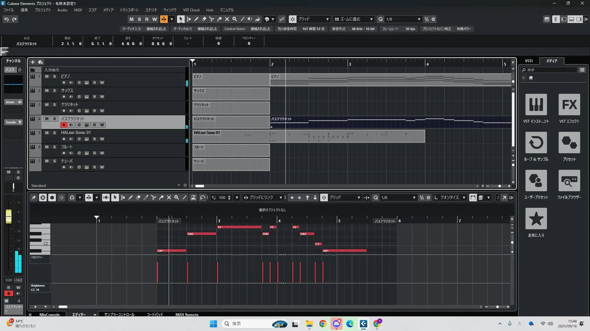Select the Eraser tool in main toolbar
The image size is (590, 331).
[x=204, y=19]
